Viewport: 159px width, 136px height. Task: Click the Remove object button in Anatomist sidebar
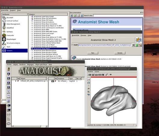pos(9,110)
